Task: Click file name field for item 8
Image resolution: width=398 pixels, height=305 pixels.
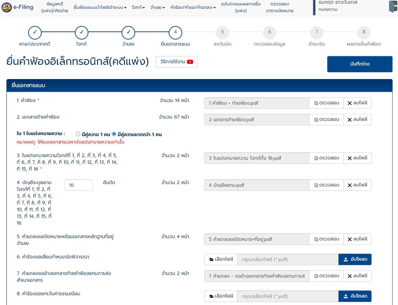Action: pyautogui.click(x=288, y=296)
